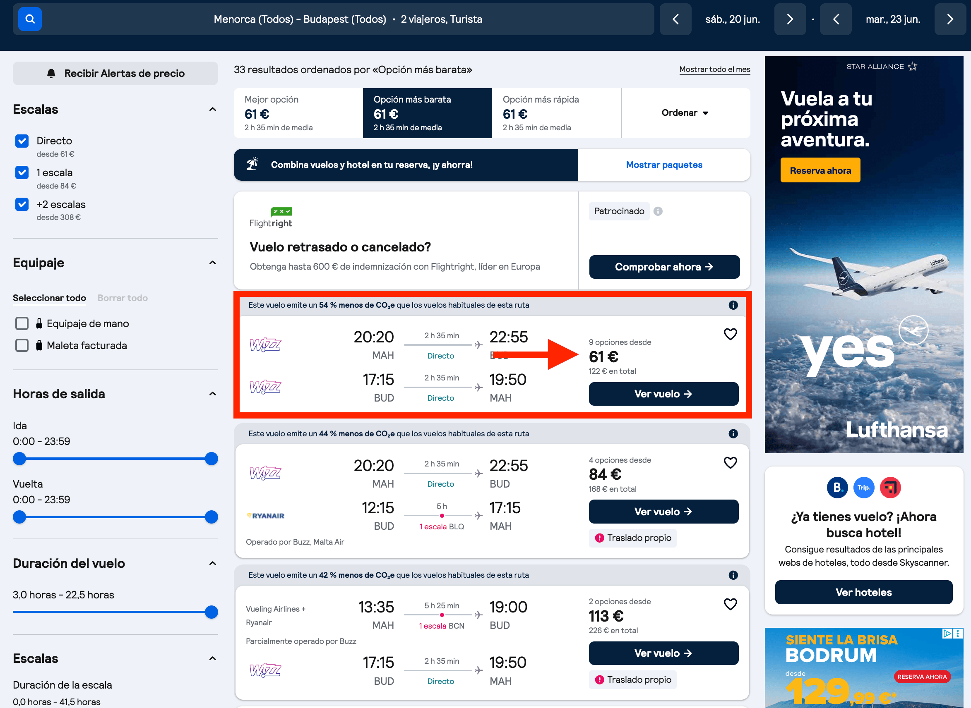Go to previous return date before mar., 23 jun.
Image resolution: width=971 pixels, height=708 pixels.
coord(836,19)
